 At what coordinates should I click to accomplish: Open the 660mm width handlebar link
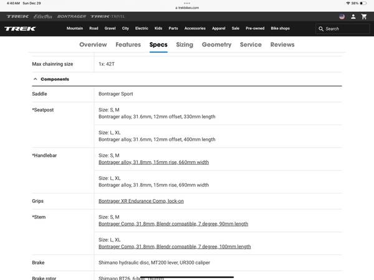pos(153,162)
